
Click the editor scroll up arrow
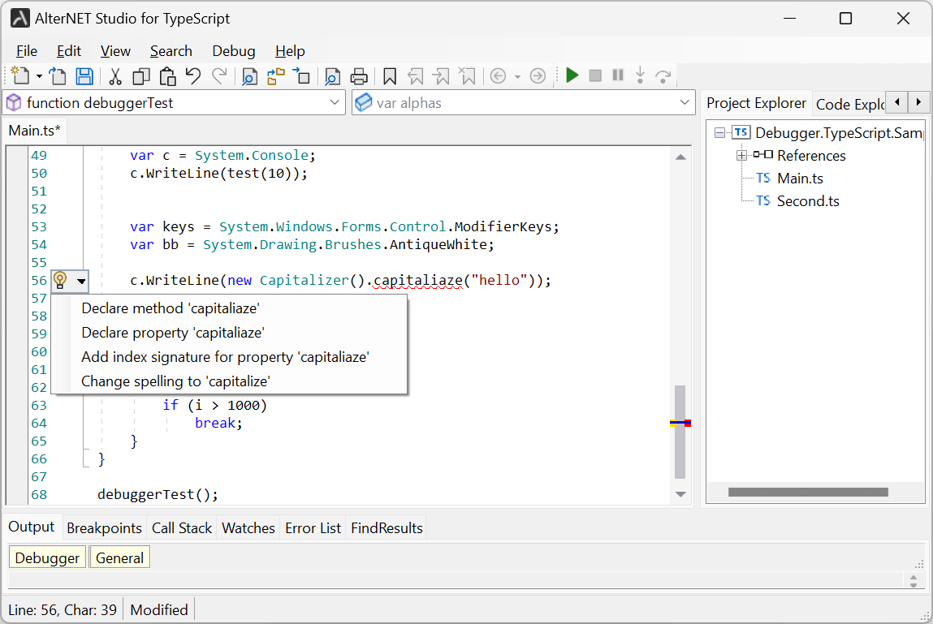click(680, 157)
